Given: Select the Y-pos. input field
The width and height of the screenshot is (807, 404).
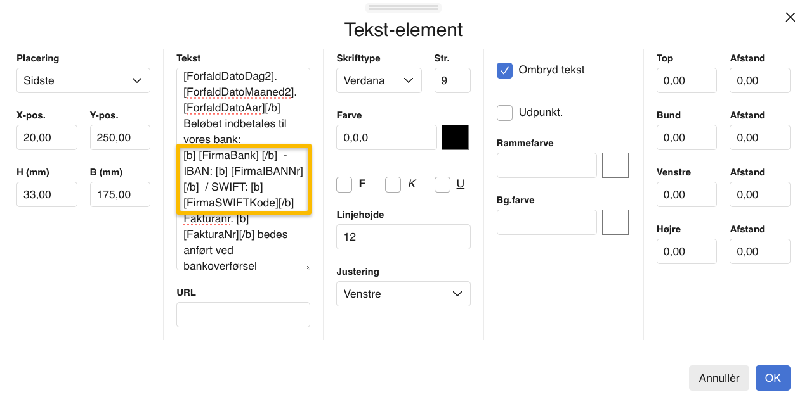Looking at the screenshot, I should pyautogui.click(x=120, y=137).
